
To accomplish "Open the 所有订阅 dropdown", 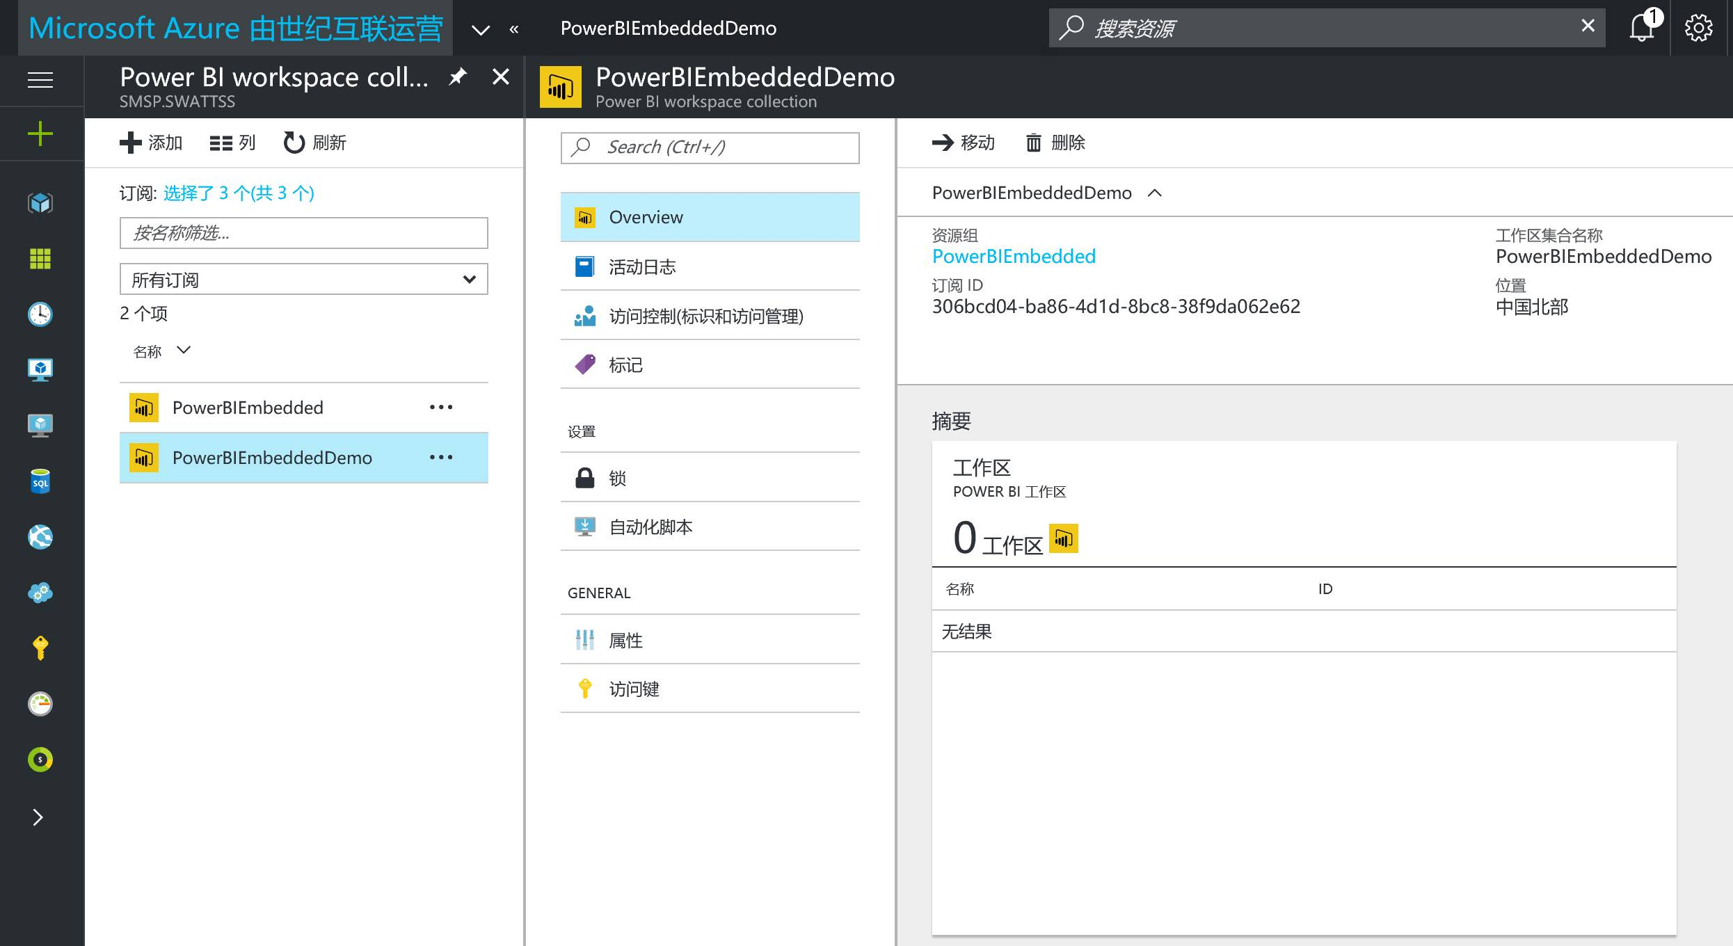I will pyautogui.click(x=303, y=279).
